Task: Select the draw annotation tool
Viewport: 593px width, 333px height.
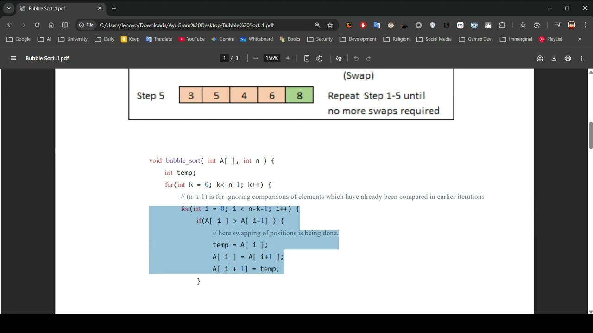Action: [x=339, y=58]
